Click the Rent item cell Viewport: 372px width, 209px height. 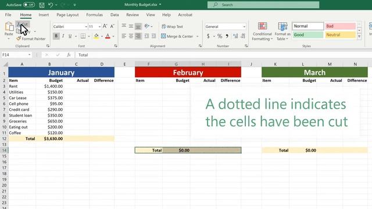click(x=22, y=87)
